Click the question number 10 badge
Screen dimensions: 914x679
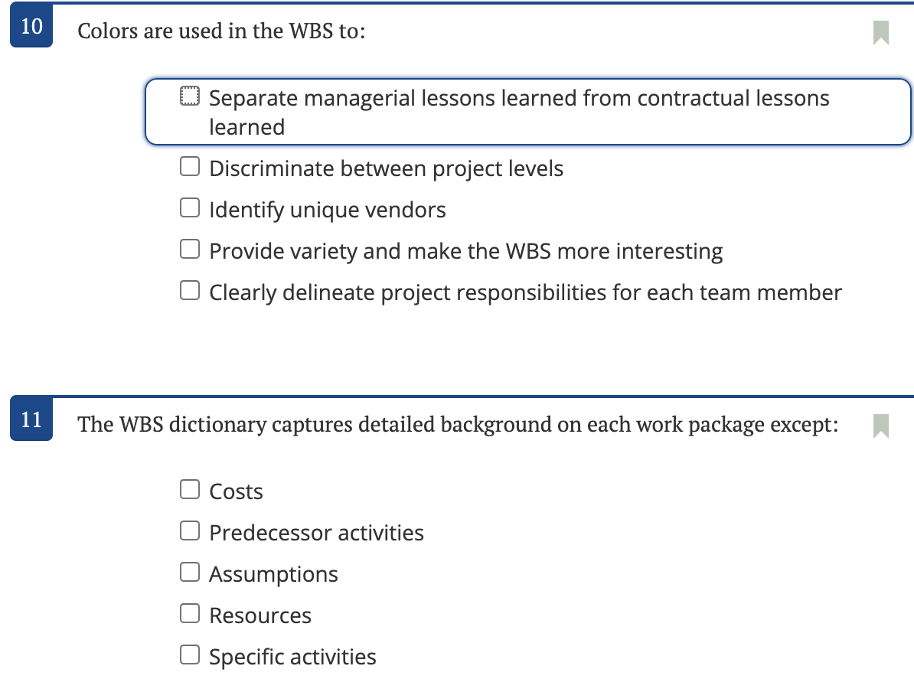pos(31,25)
